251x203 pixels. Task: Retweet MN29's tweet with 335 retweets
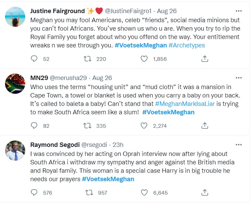pos(87,126)
